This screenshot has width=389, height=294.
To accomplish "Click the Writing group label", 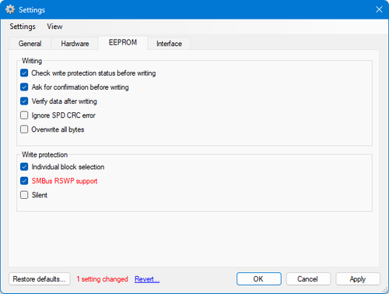I will (32, 61).
